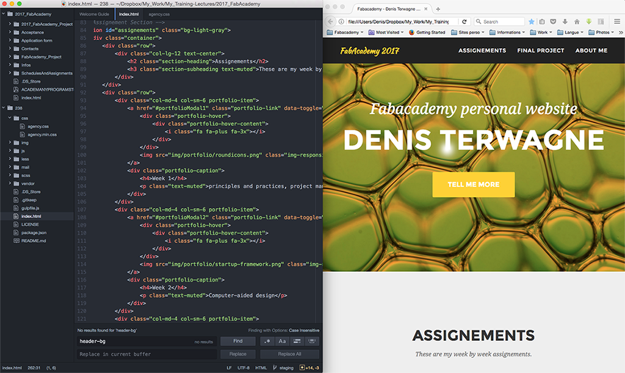
Task: Open agency.min.css in tree view
Action: point(42,135)
